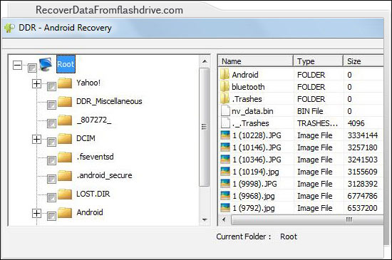Click the .fseventsd folder icon
The image size is (392, 260).
pyautogui.click(x=65, y=157)
